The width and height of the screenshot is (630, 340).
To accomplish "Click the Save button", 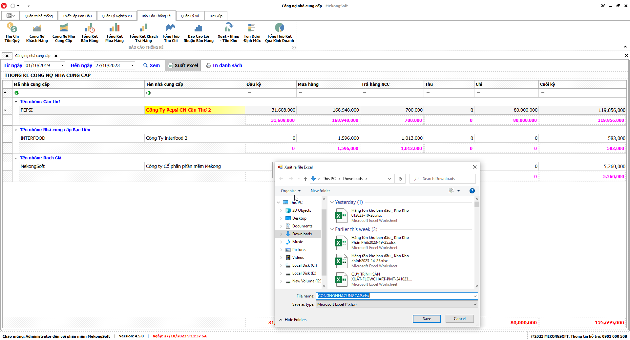I will point(427,319).
